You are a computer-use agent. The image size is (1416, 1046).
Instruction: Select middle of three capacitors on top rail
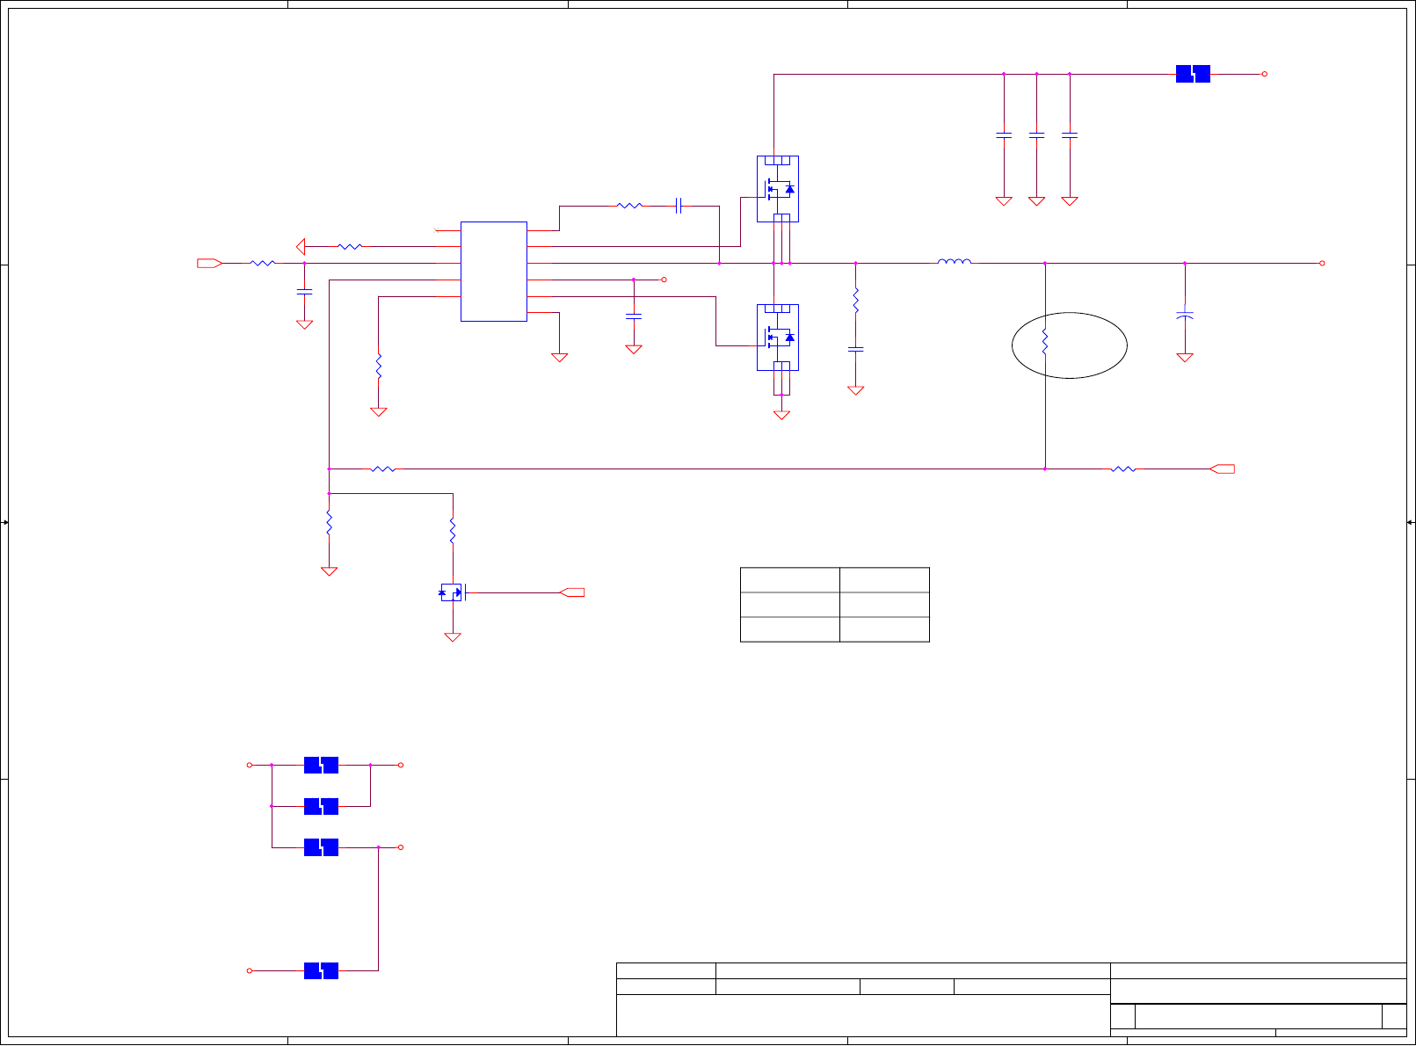(x=1036, y=135)
